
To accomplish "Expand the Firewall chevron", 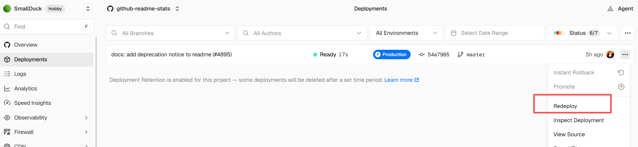I will [x=86, y=132].
